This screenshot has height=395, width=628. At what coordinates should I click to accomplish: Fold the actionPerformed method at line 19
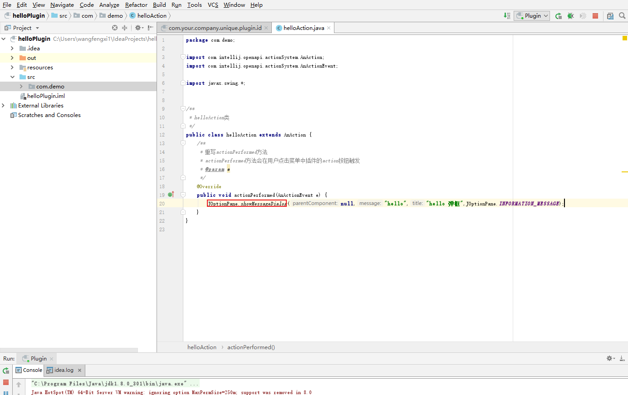[x=183, y=195]
